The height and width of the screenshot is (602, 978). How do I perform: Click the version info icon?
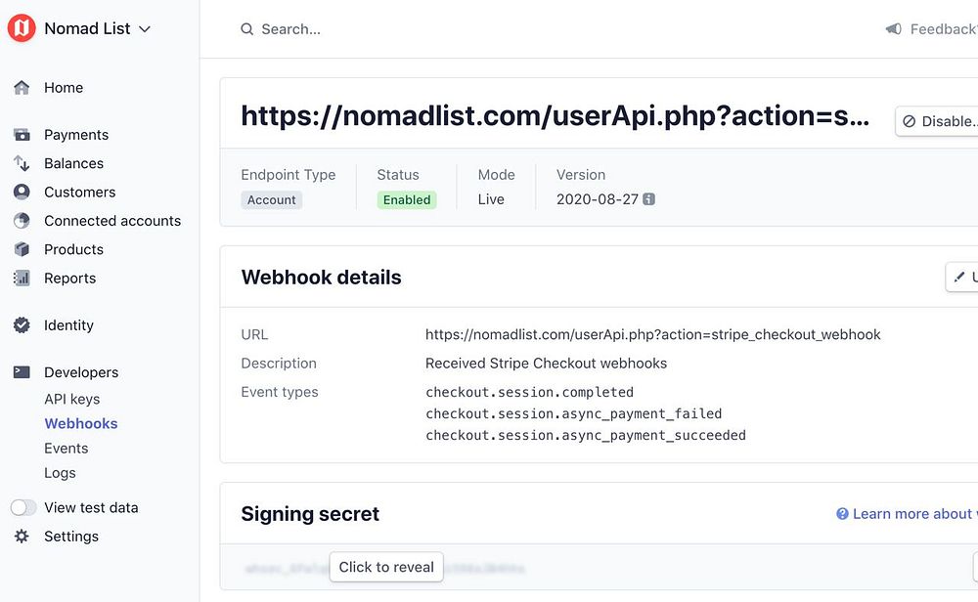point(648,199)
